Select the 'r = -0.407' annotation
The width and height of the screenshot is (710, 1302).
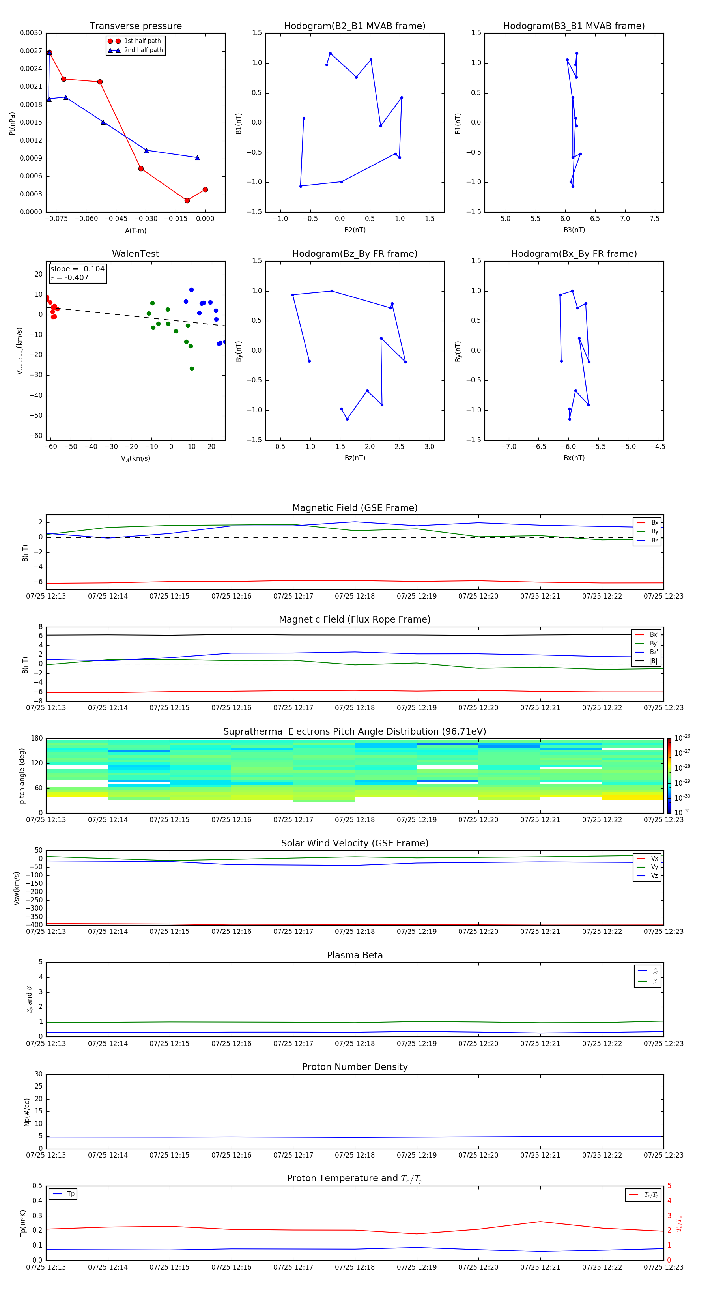[70, 277]
